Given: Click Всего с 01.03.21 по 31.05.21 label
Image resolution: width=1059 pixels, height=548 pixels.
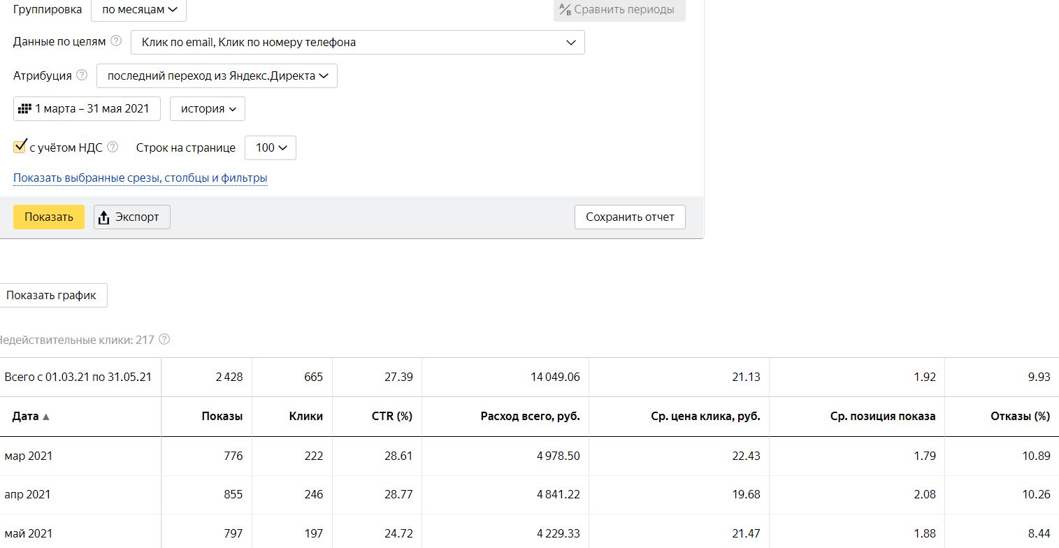Looking at the screenshot, I should 78,377.
